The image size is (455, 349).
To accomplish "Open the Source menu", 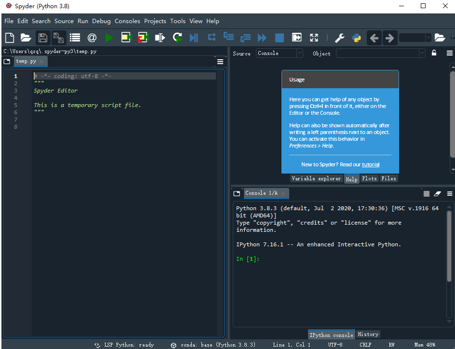I will [64, 21].
